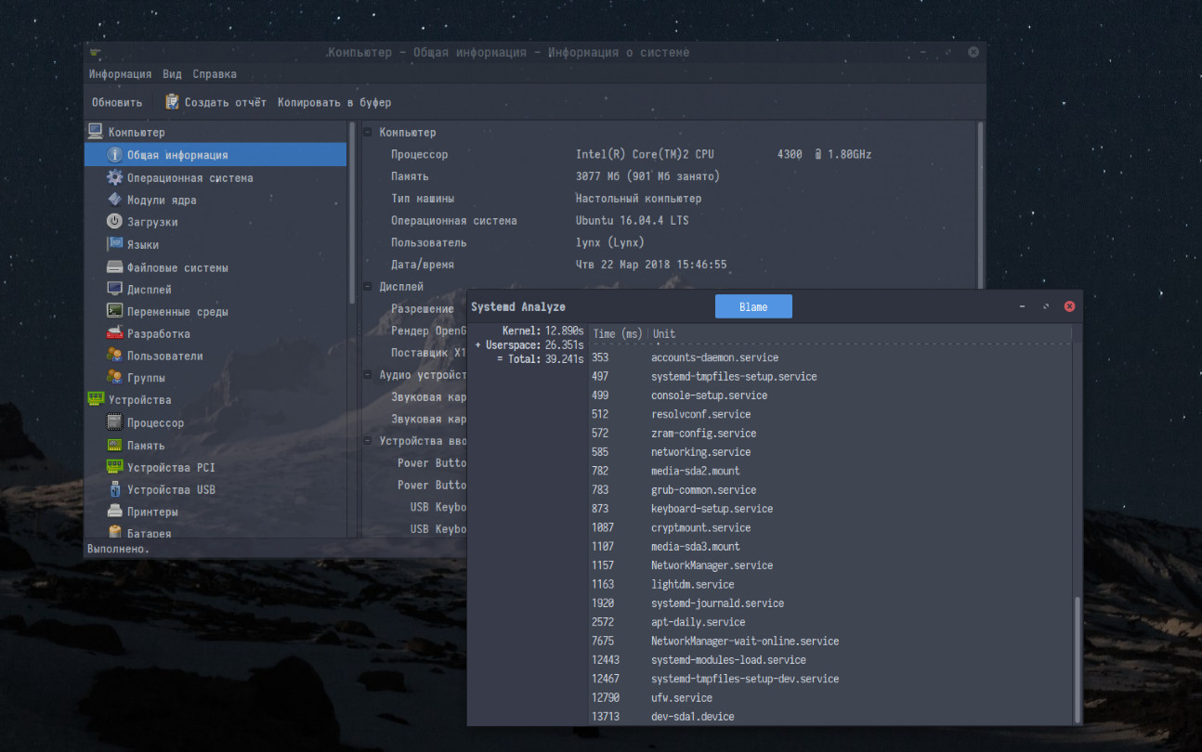This screenshot has width=1202, height=752.
Task: Click the Languages flag icon
Action: tap(114, 244)
